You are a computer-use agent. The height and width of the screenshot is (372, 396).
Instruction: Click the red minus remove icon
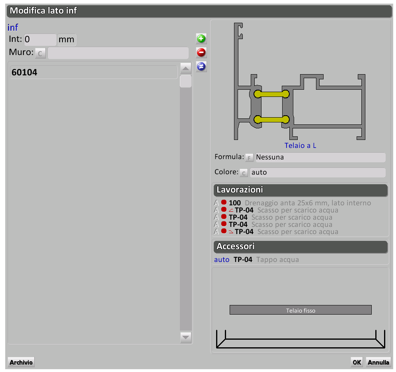point(201,53)
